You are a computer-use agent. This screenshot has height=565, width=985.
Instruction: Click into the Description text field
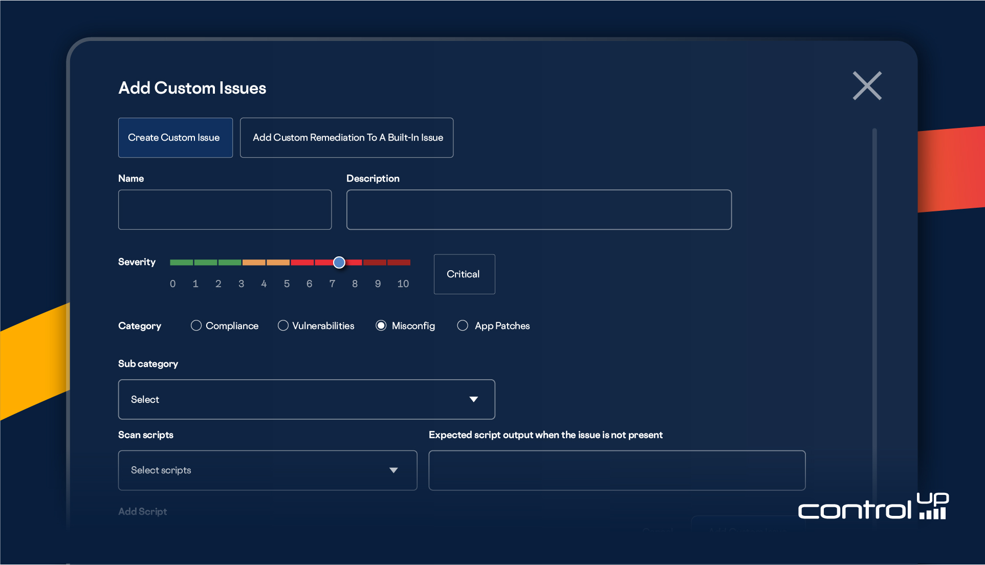tap(538, 210)
